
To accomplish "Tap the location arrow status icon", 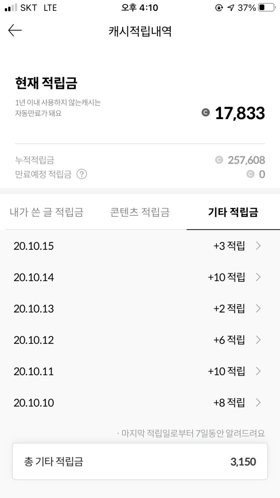I will pyautogui.click(x=231, y=8).
